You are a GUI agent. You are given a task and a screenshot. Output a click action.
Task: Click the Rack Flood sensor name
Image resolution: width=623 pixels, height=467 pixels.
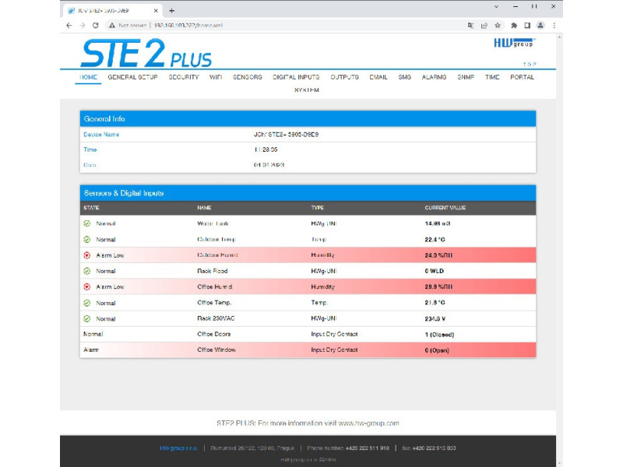[213, 271]
